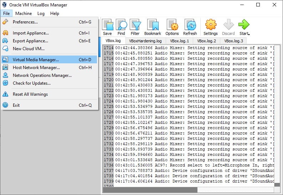283x195 pixels.
Task: Click log line 1737 Device configuration entry
Action: 195,170
